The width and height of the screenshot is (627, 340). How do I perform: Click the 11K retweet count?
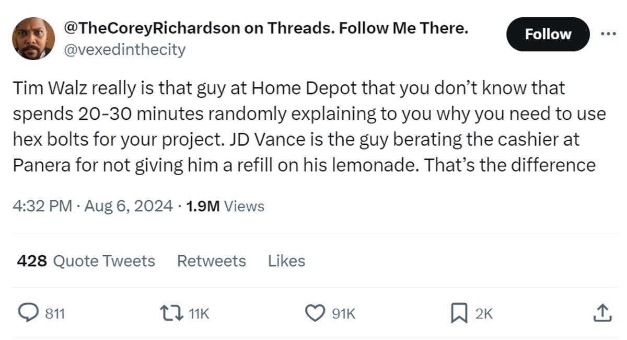(199, 313)
